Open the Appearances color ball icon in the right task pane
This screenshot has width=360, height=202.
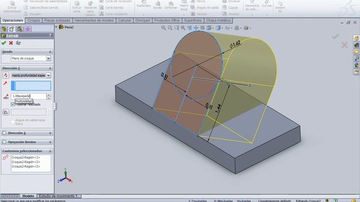pyautogui.click(x=356, y=65)
